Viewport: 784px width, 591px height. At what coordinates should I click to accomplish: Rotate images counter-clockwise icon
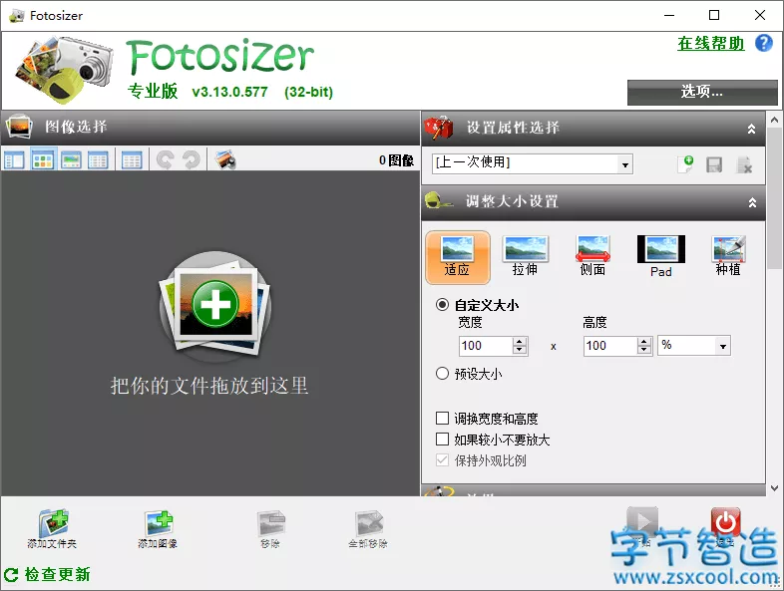[165, 160]
